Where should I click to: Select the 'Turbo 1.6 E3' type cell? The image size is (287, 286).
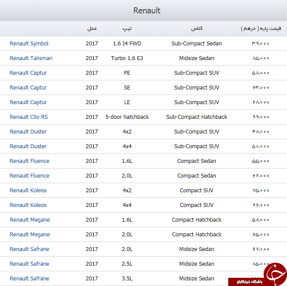[x=127, y=58]
